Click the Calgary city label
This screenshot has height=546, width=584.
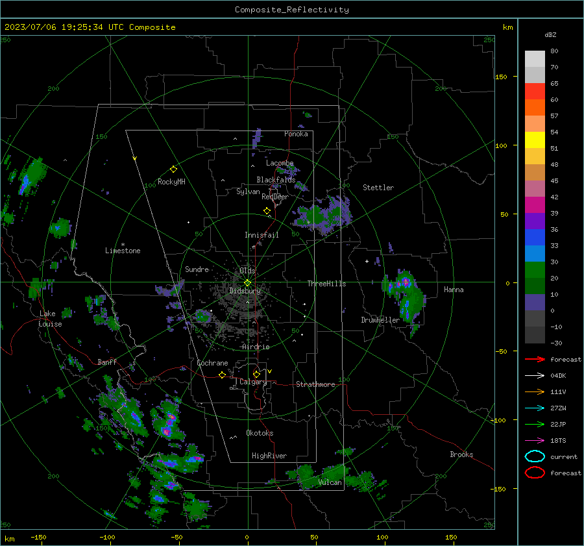tap(253, 382)
